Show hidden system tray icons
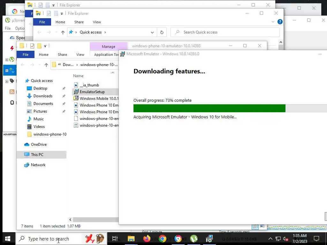 270,239
